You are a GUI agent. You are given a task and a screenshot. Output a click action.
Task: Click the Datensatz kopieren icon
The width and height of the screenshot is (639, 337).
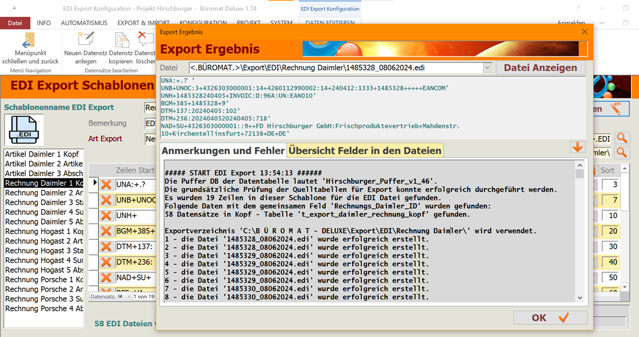pos(121,41)
